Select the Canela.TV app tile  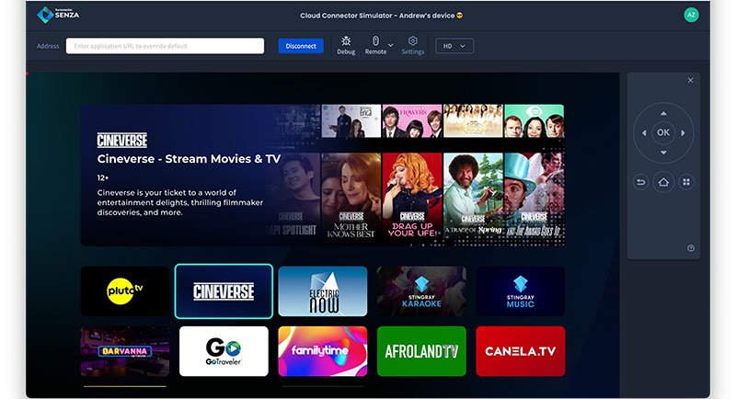pyautogui.click(x=520, y=351)
